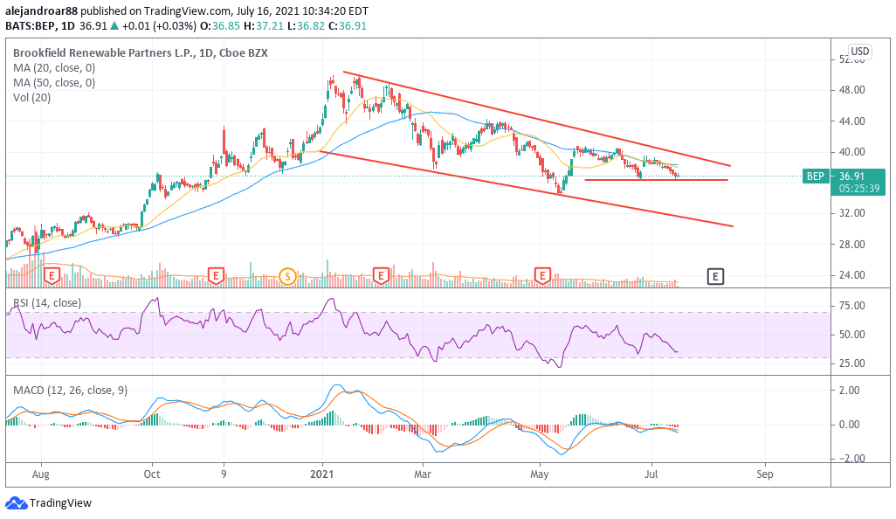Click the Mar label on time axis
Viewport: 896px width, 519px height.
[423, 474]
